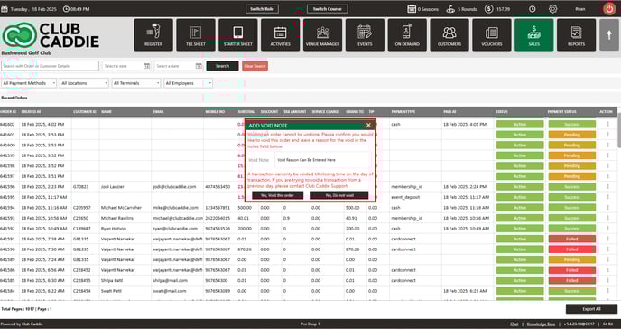Screen dimensions: 621x329
Task: Click the settings gear icon
Action: 553,9
